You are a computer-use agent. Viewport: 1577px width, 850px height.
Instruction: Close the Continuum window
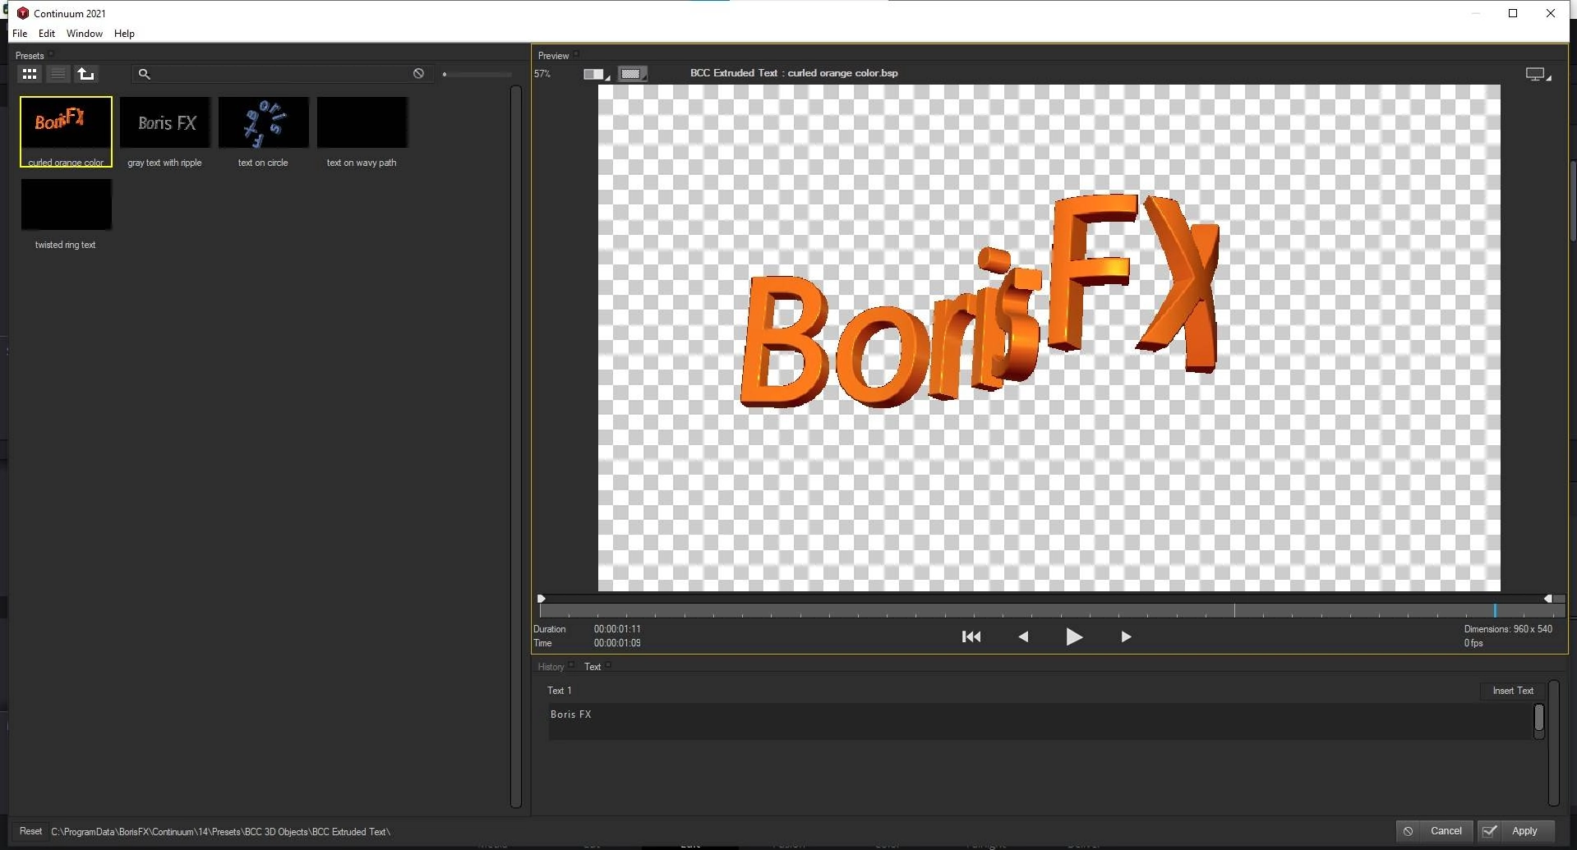(x=1551, y=13)
